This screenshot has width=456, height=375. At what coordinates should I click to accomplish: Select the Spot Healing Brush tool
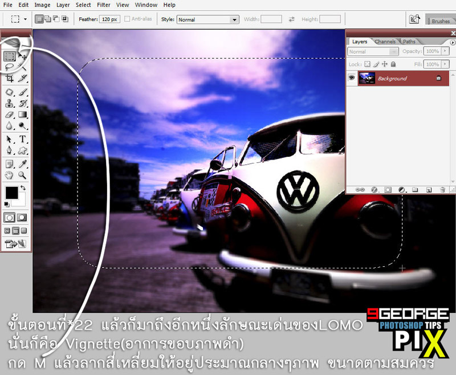click(x=10, y=92)
